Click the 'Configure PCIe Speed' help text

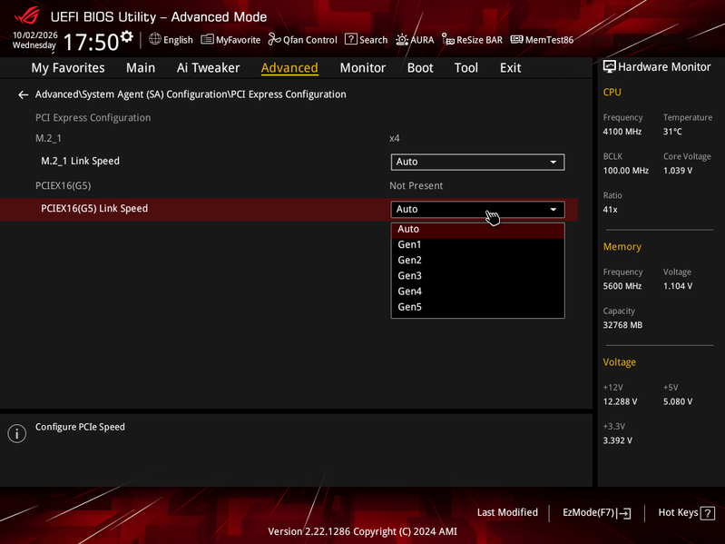pos(80,427)
